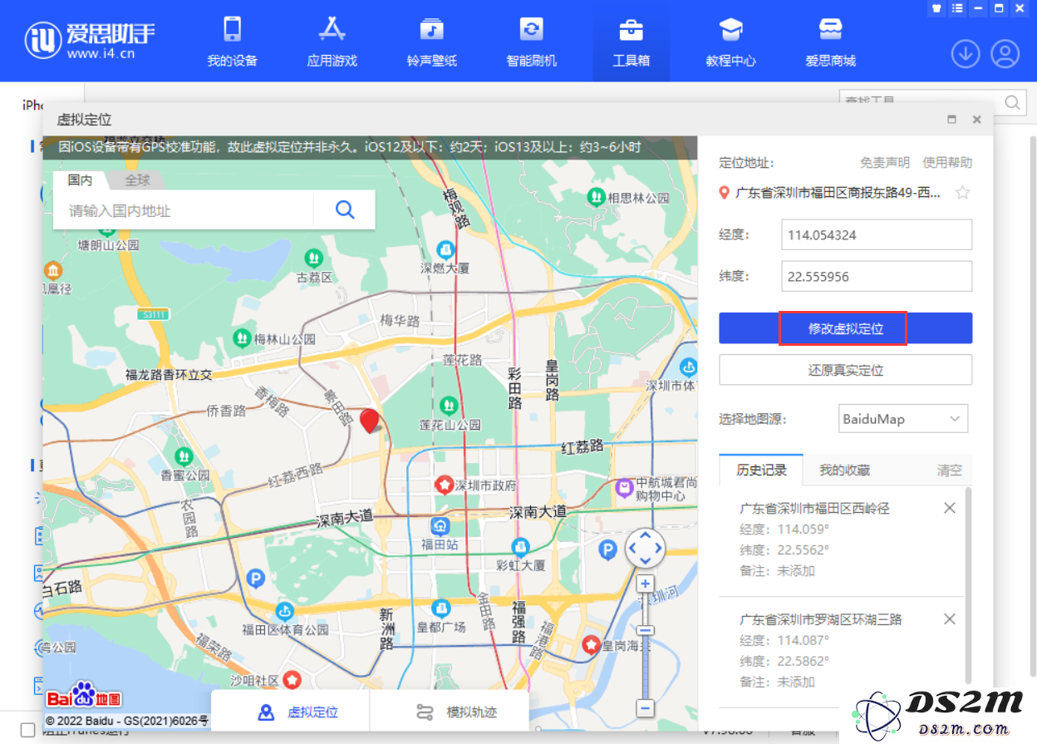
Task: Click the 皇岗海关 map marker
Action: coord(591,644)
